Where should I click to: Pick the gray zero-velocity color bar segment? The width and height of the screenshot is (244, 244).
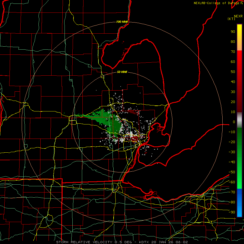[x=239, y=120]
